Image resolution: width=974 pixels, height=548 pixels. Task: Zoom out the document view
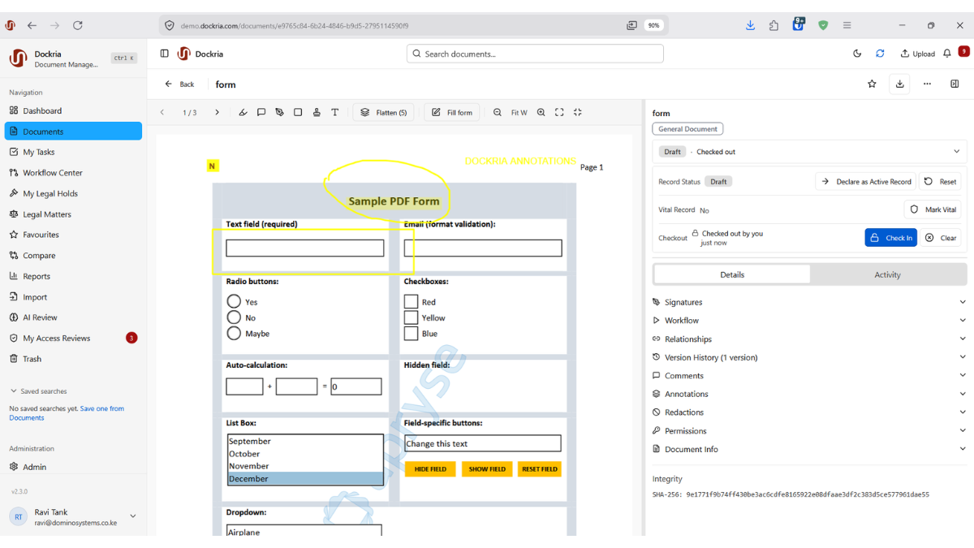(498, 113)
